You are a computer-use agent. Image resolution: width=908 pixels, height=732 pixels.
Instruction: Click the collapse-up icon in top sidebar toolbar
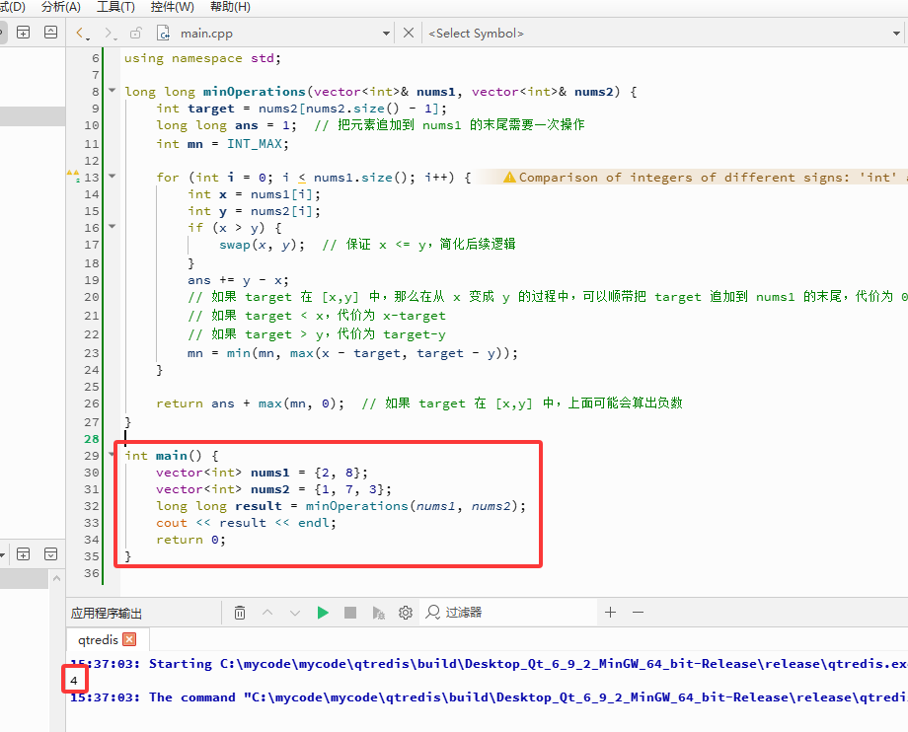[x=51, y=33]
